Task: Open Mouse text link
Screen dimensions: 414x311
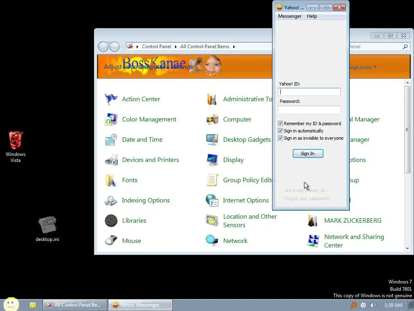Action: point(131,241)
